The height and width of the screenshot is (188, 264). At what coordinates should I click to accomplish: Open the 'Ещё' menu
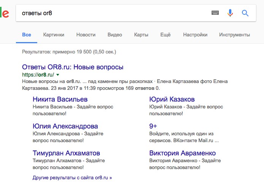click(165, 35)
